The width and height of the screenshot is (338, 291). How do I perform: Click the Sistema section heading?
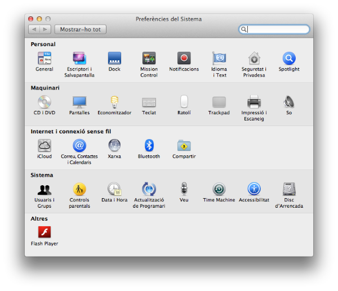(42, 175)
